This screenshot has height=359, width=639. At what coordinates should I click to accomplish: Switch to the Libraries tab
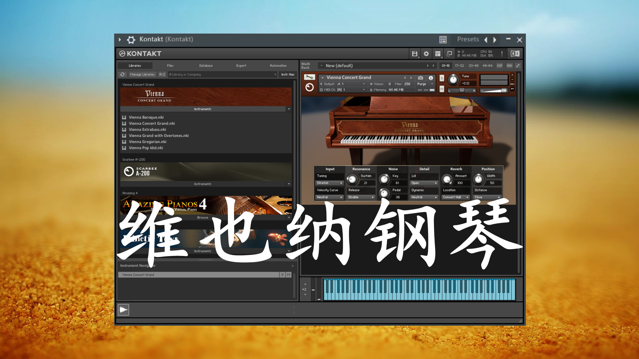point(135,66)
